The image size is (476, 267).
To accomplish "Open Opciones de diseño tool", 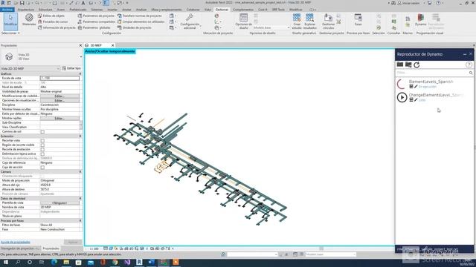I will click(243, 22).
